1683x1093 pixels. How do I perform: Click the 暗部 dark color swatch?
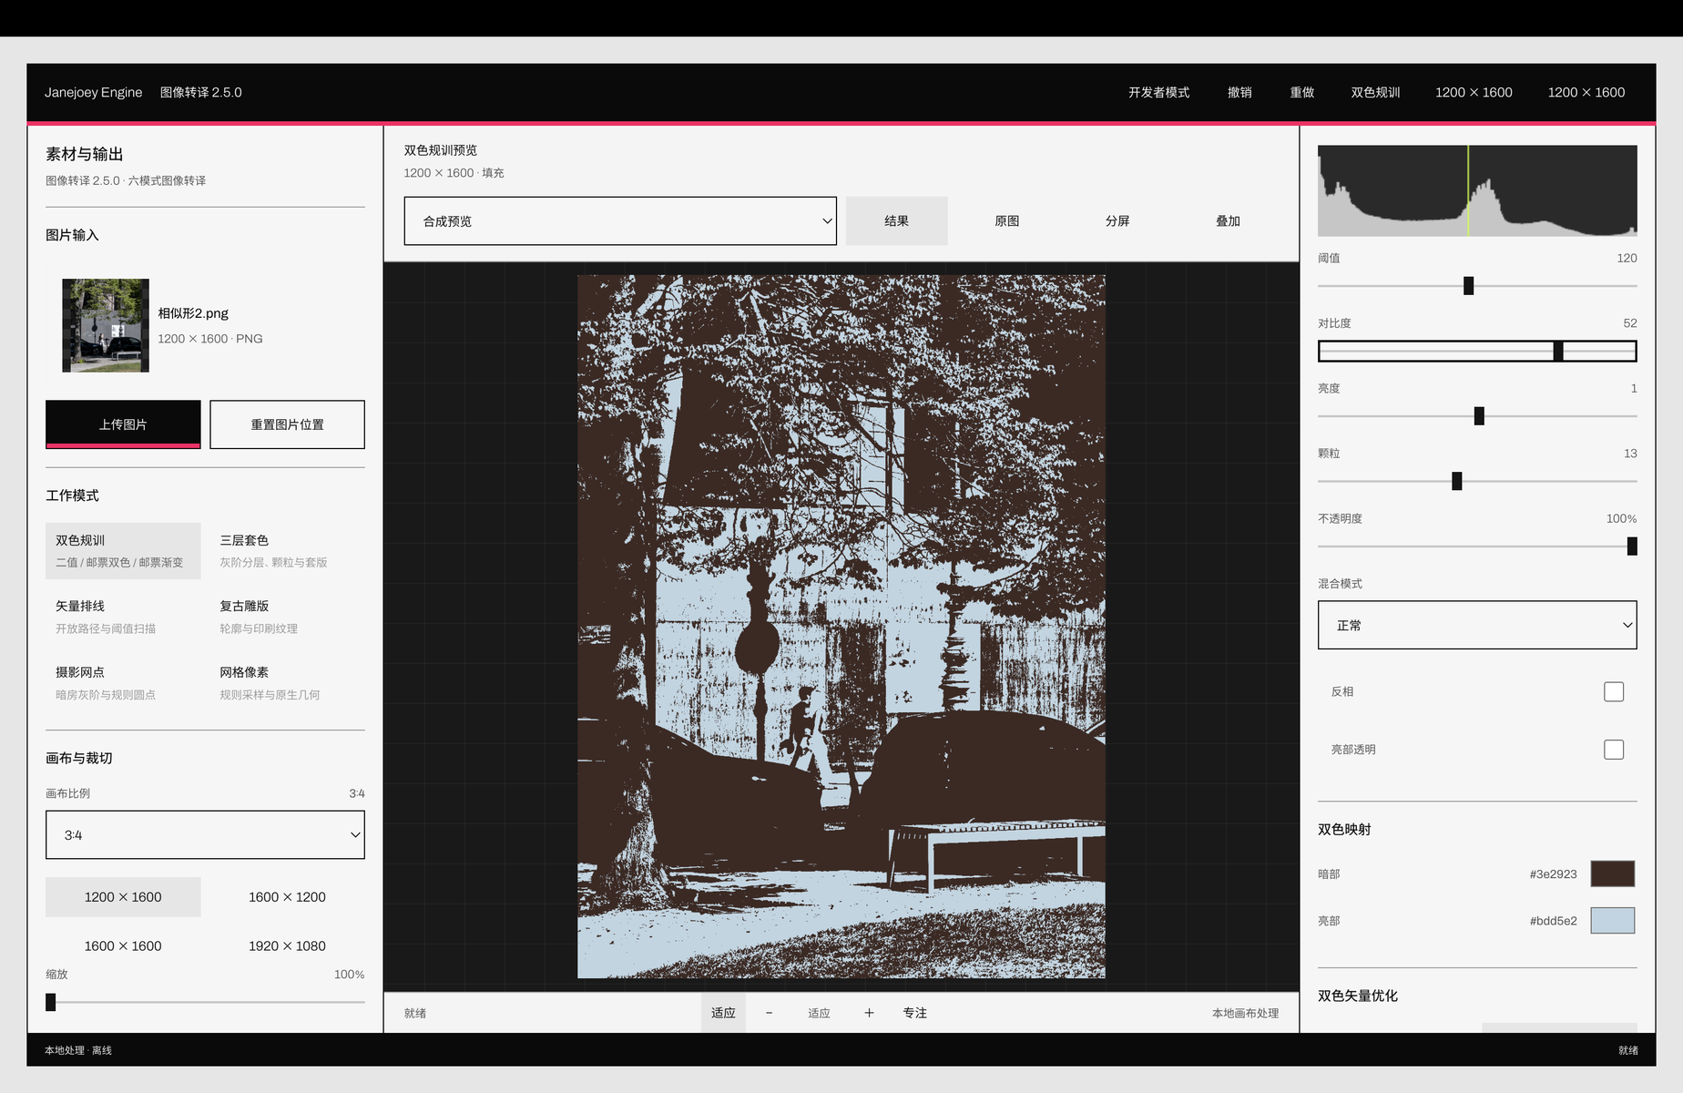[x=1613, y=873]
